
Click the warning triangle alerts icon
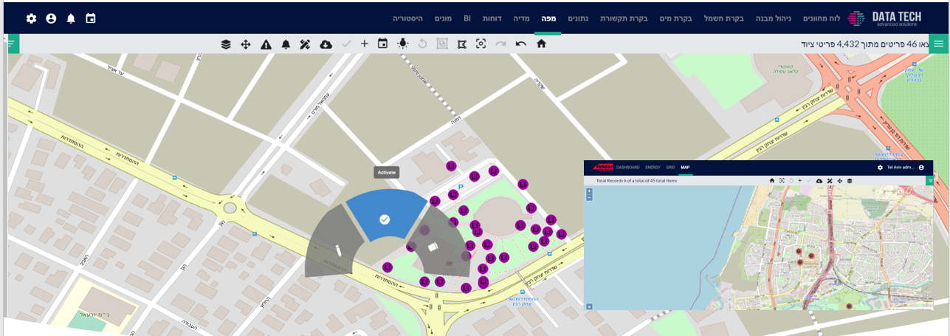[x=266, y=44]
